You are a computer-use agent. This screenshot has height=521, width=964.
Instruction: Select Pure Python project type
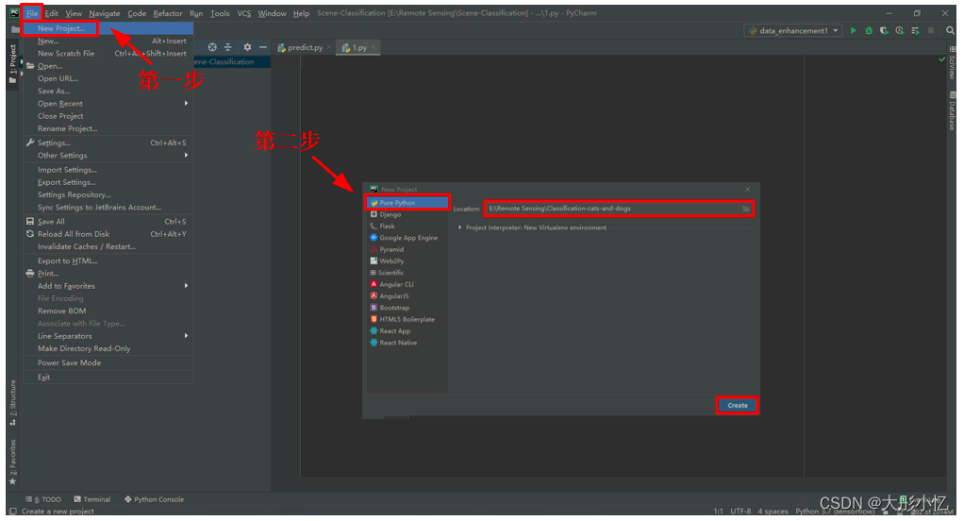[x=407, y=202]
